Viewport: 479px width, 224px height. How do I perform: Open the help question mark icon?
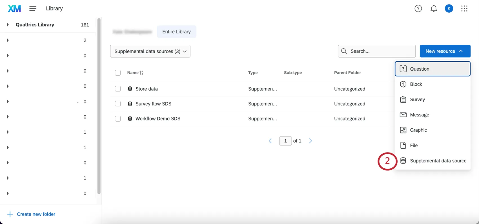coord(418,9)
